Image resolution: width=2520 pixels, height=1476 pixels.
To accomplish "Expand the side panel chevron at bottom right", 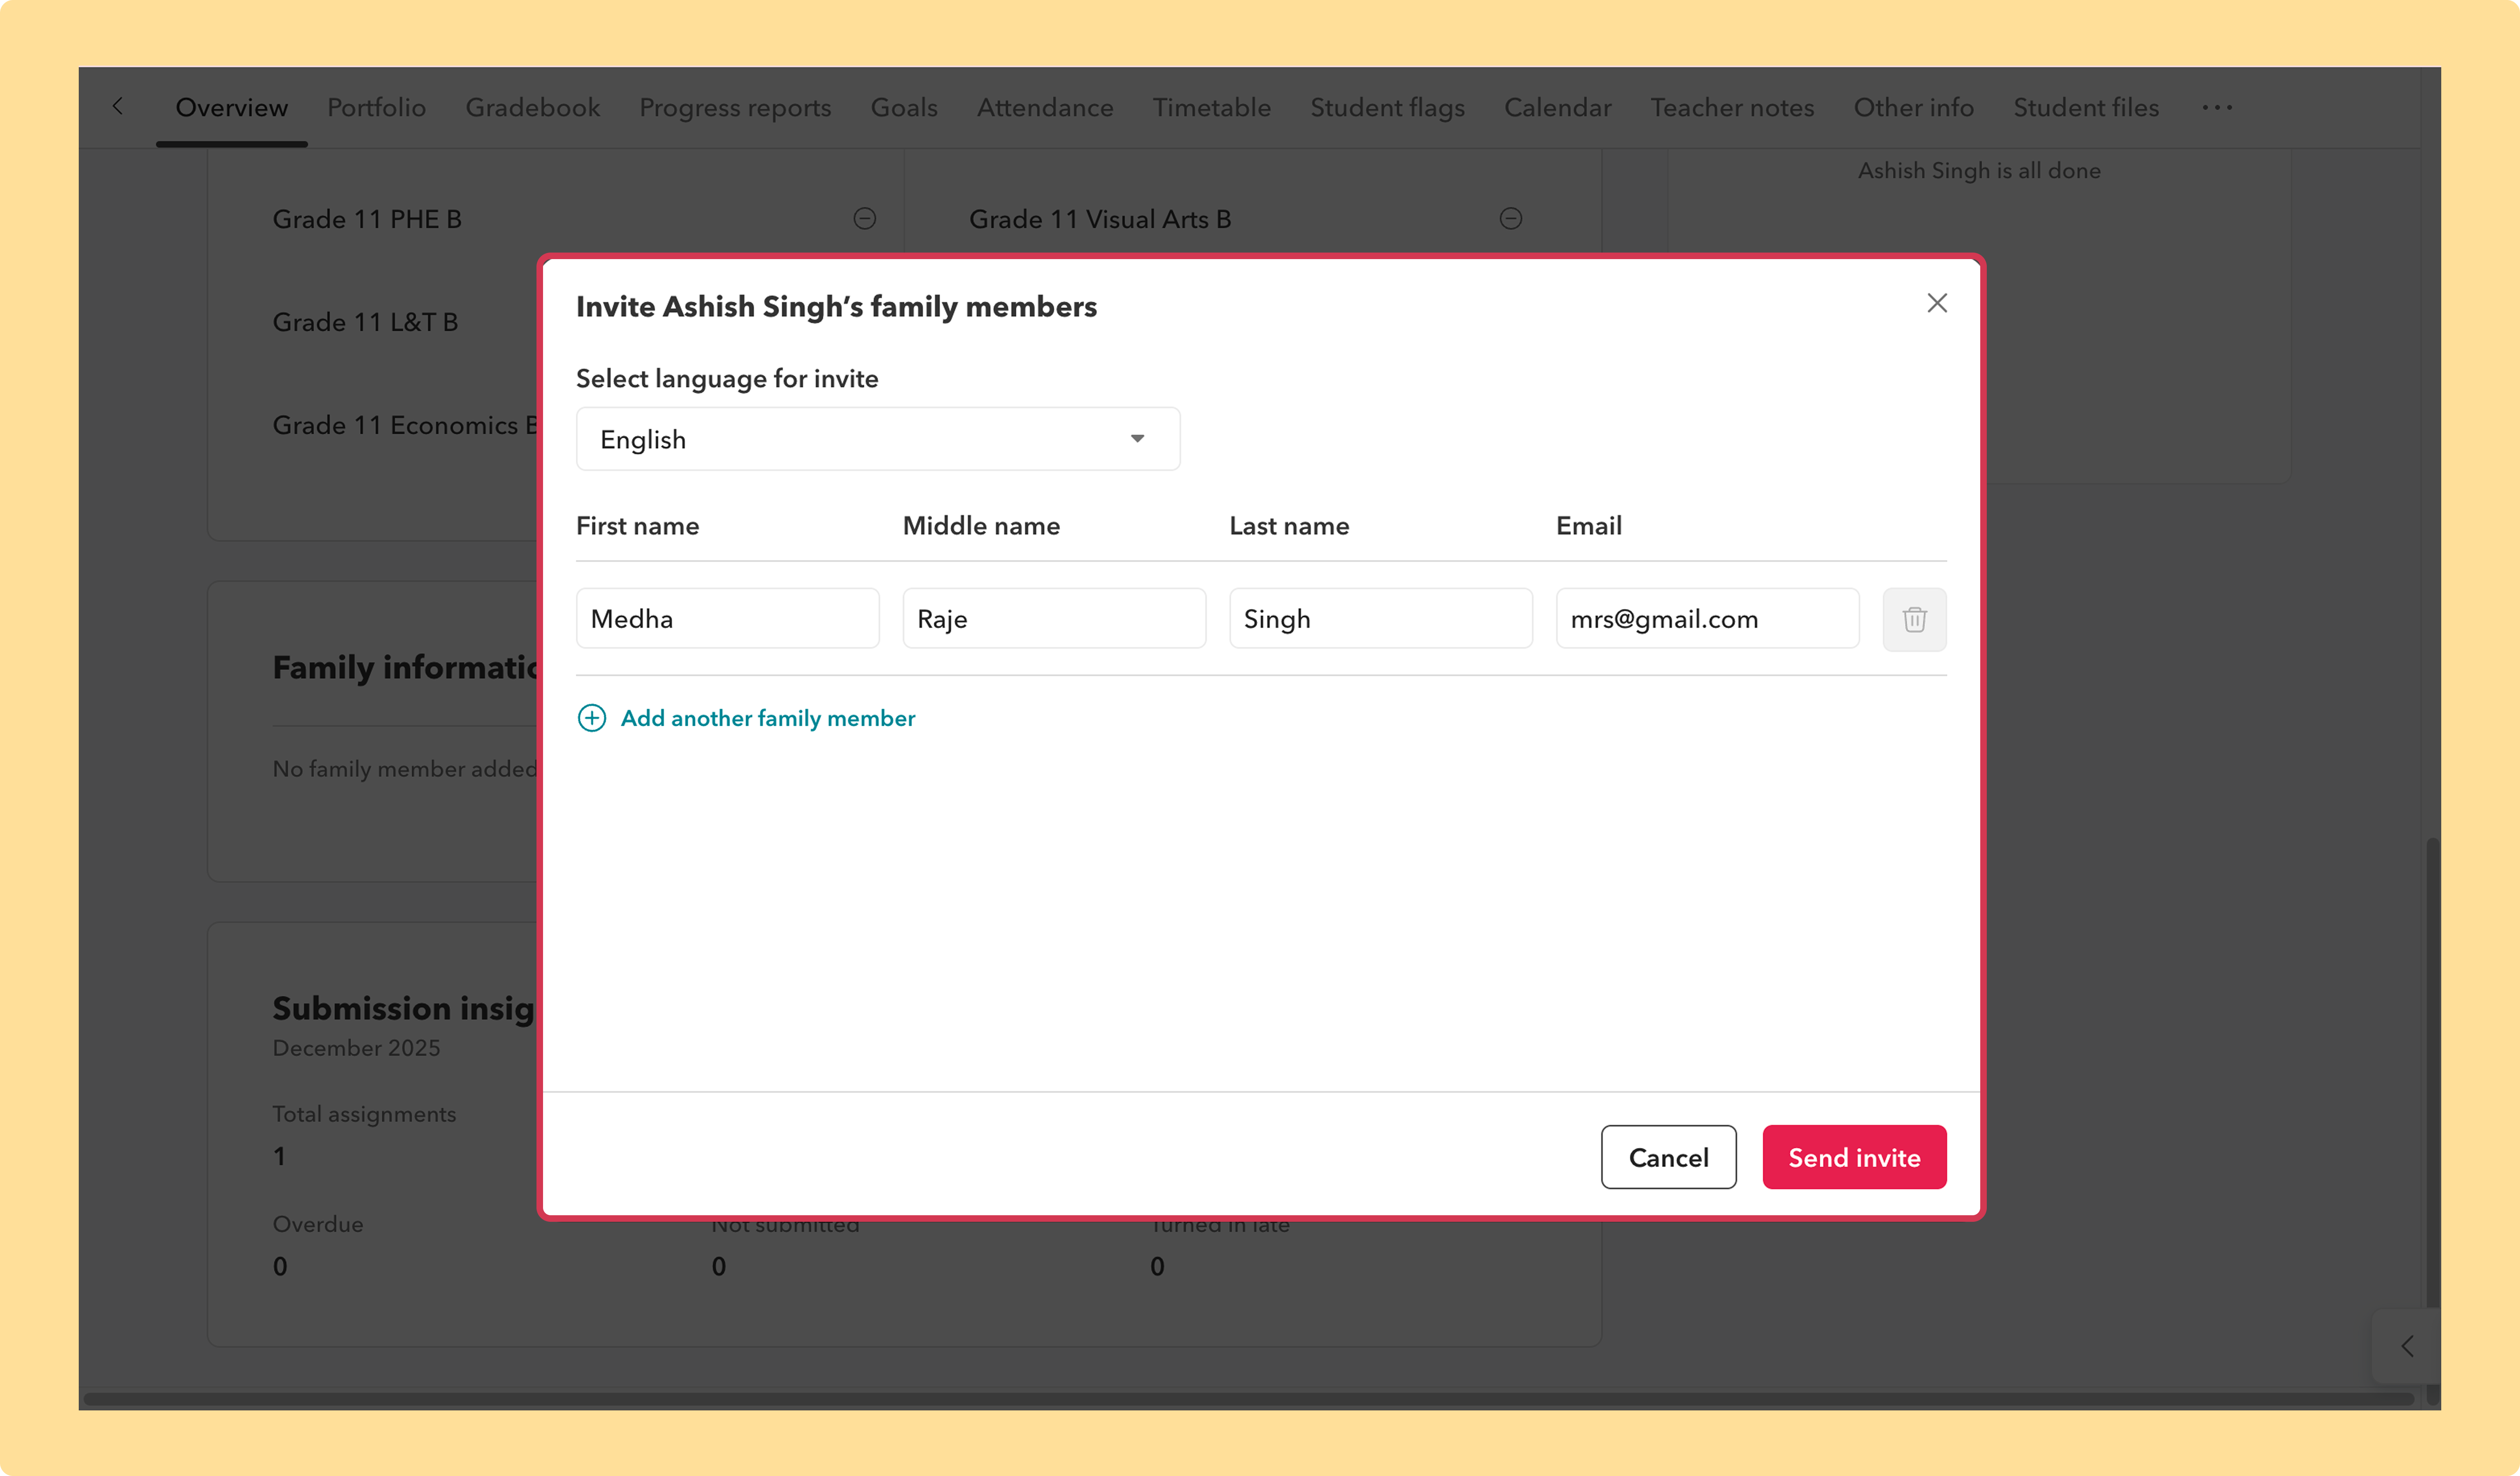I will point(2407,1346).
